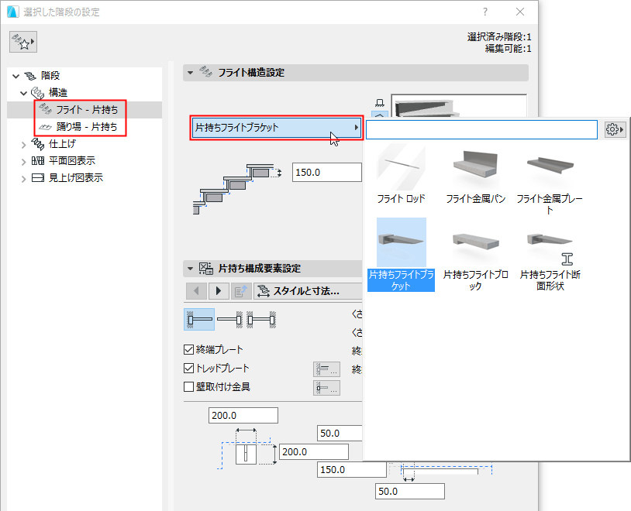Viewport: 631px width, 511px height.
Task: Open the gear settings icon in component popup
Action: coord(614,129)
